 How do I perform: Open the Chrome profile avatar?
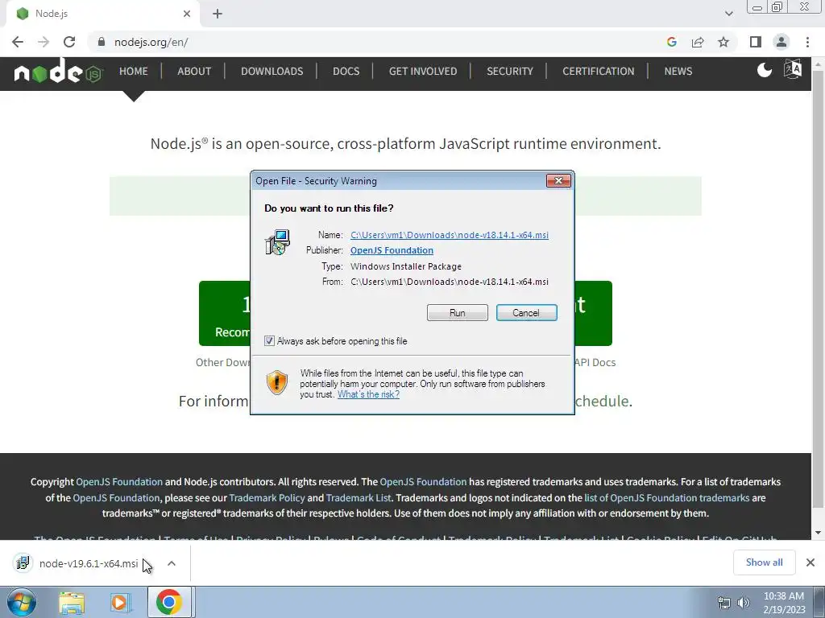coord(781,42)
